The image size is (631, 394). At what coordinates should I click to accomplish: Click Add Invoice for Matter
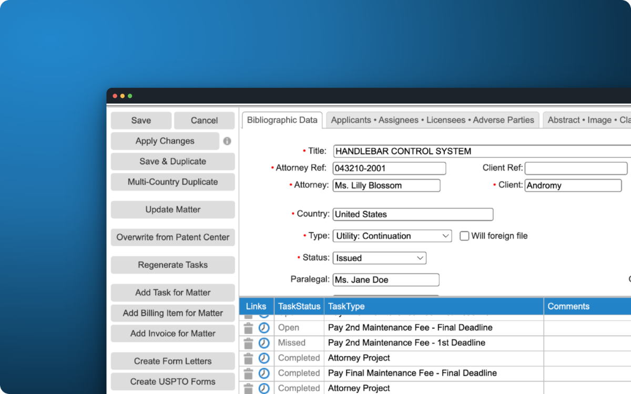[173, 334]
